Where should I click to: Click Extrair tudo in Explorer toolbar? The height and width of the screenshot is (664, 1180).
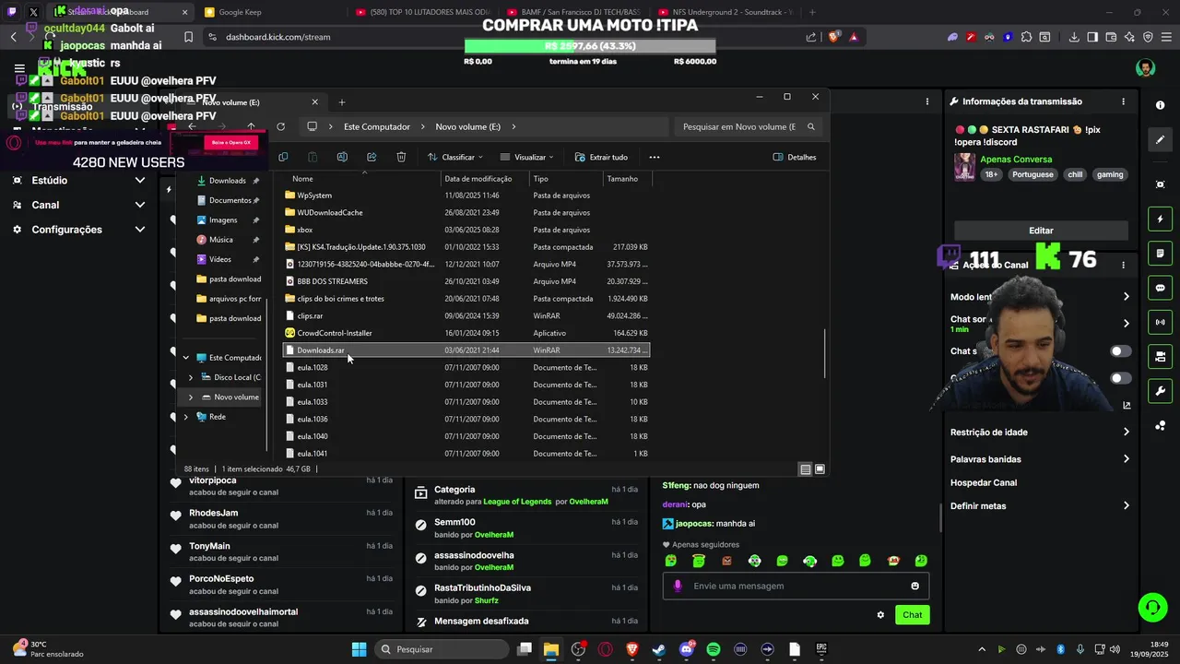click(x=601, y=157)
